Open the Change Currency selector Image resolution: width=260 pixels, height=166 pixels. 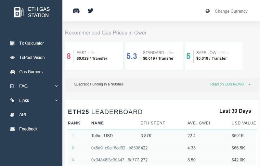click(x=231, y=11)
